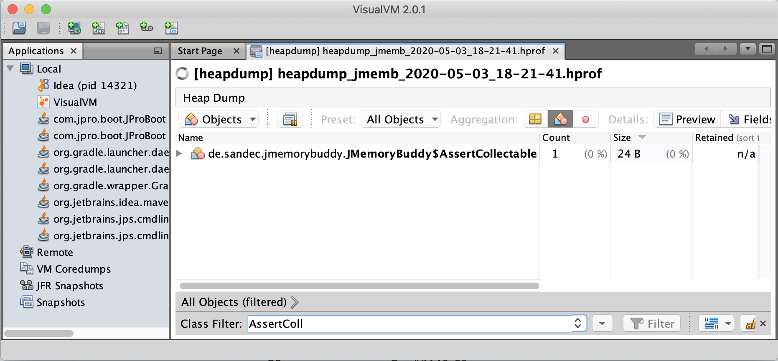778x361 pixels.
Task: Select the org.gradle.wrapper.Gra entry
Action: click(x=111, y=186)
